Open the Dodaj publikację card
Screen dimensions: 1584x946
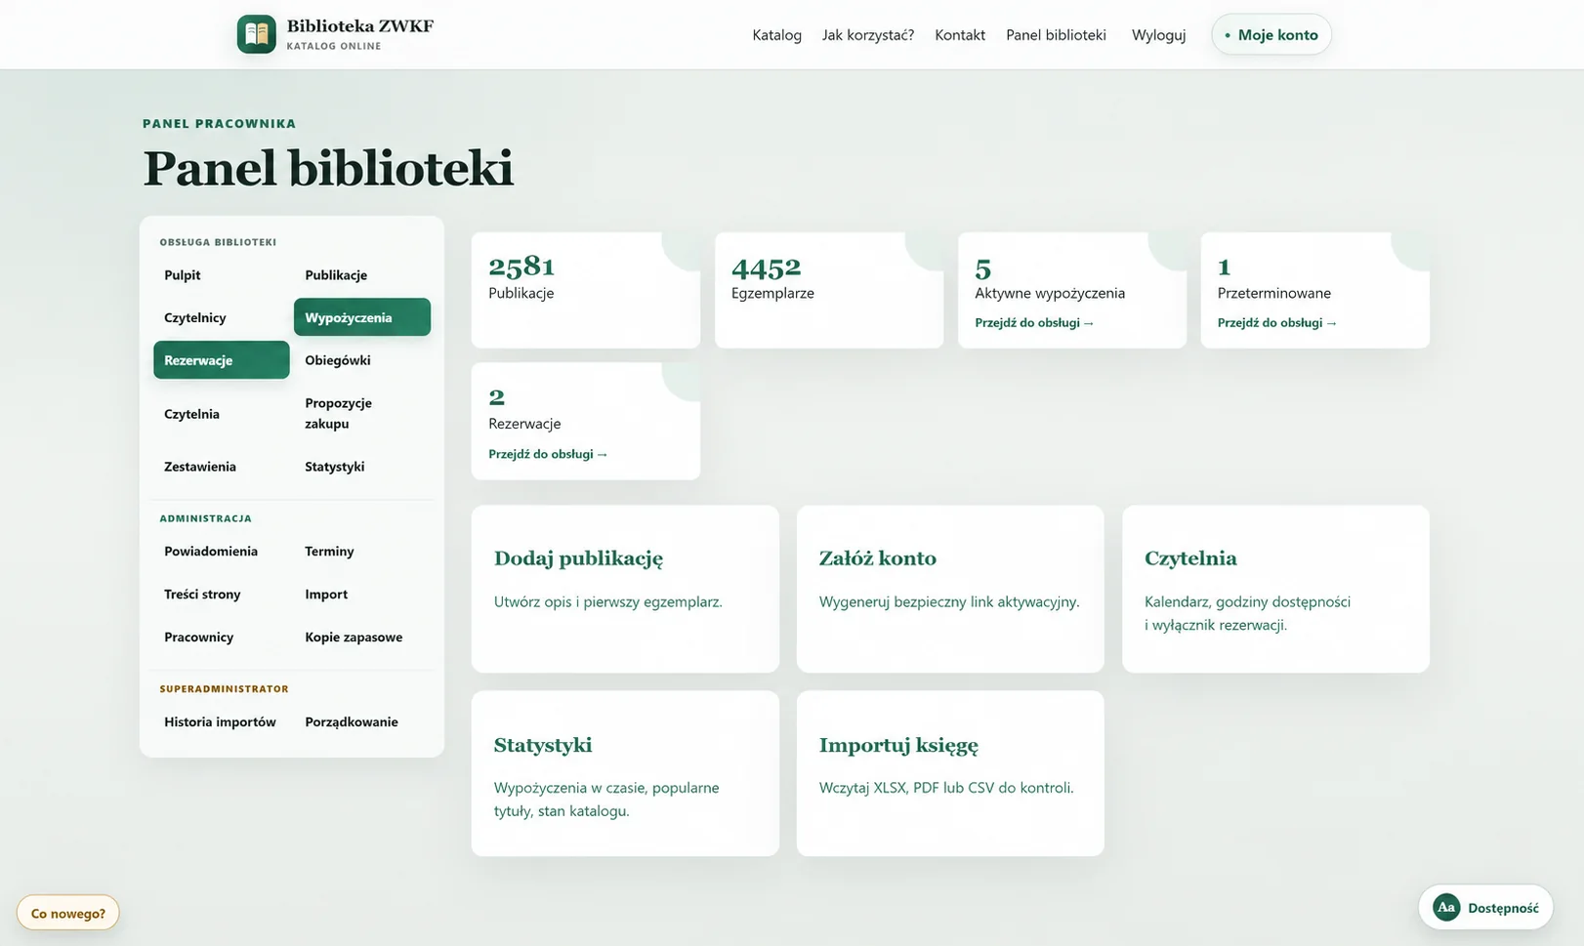pyautogui.click(x=625, y=589)
